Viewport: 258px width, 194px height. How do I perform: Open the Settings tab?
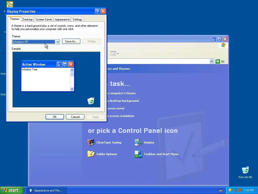(77, 19)
